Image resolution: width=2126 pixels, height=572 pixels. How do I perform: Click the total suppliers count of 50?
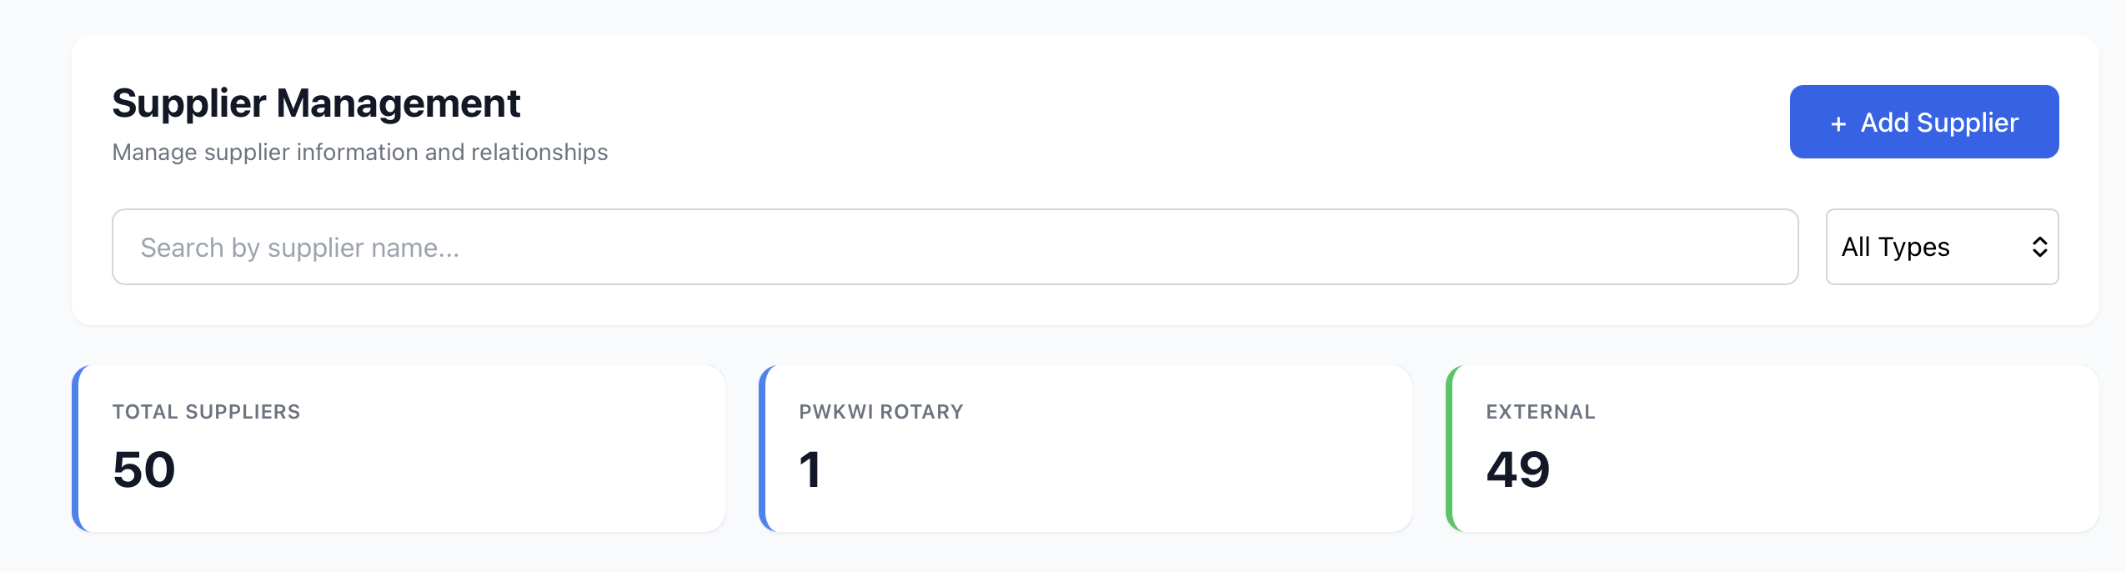coord(144,469)
